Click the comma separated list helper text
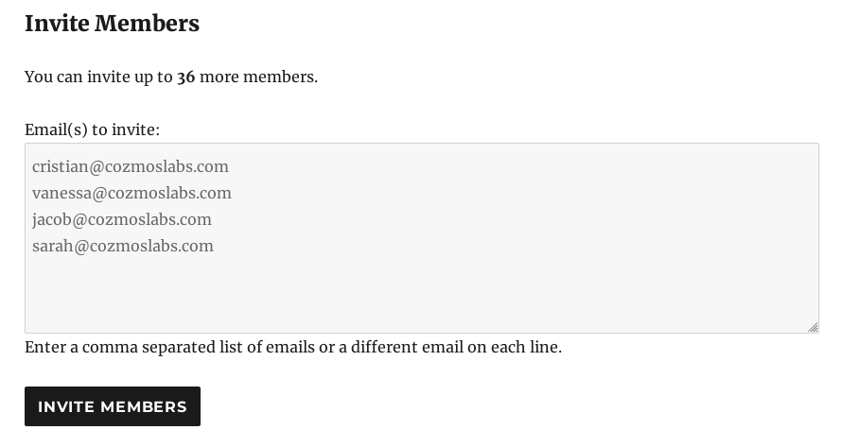Image resolution: width=842 pixels, height=447 pixels. (x=293, y=347)
